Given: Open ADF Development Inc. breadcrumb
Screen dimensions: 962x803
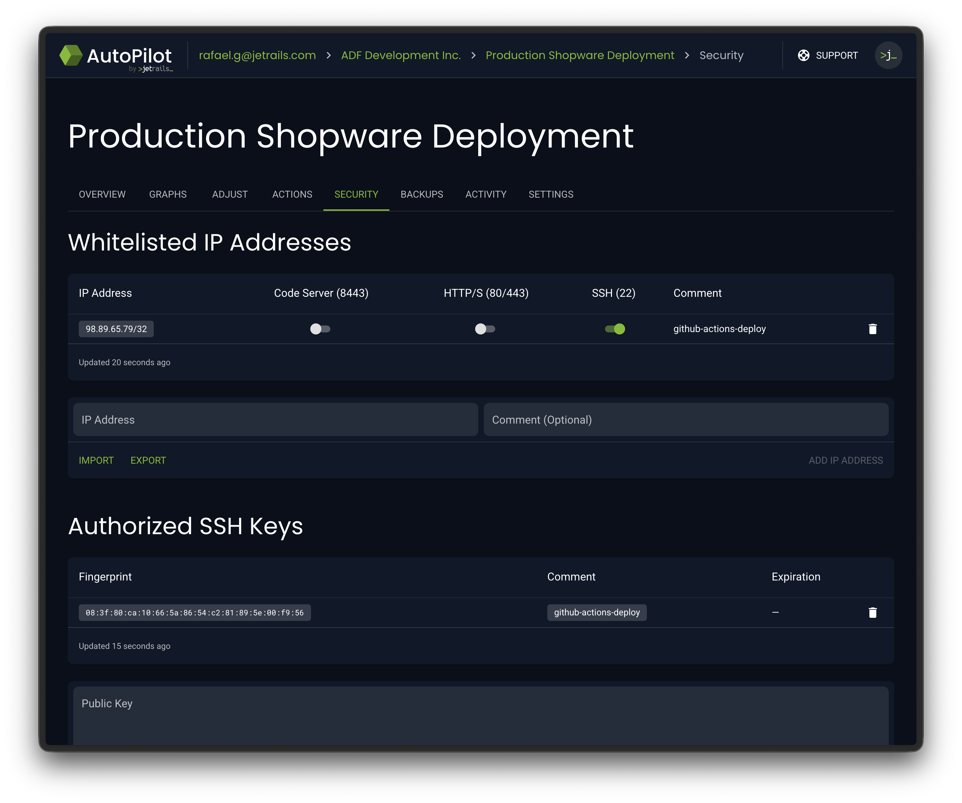Looking at the screenshot, I should pos(401,55).
